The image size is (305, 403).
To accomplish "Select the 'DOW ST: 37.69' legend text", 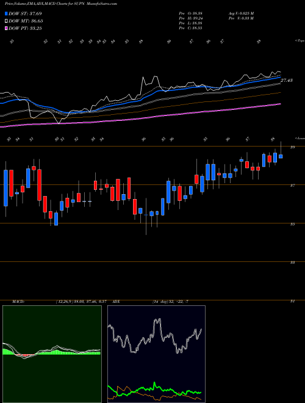I will tap(25, 13).
